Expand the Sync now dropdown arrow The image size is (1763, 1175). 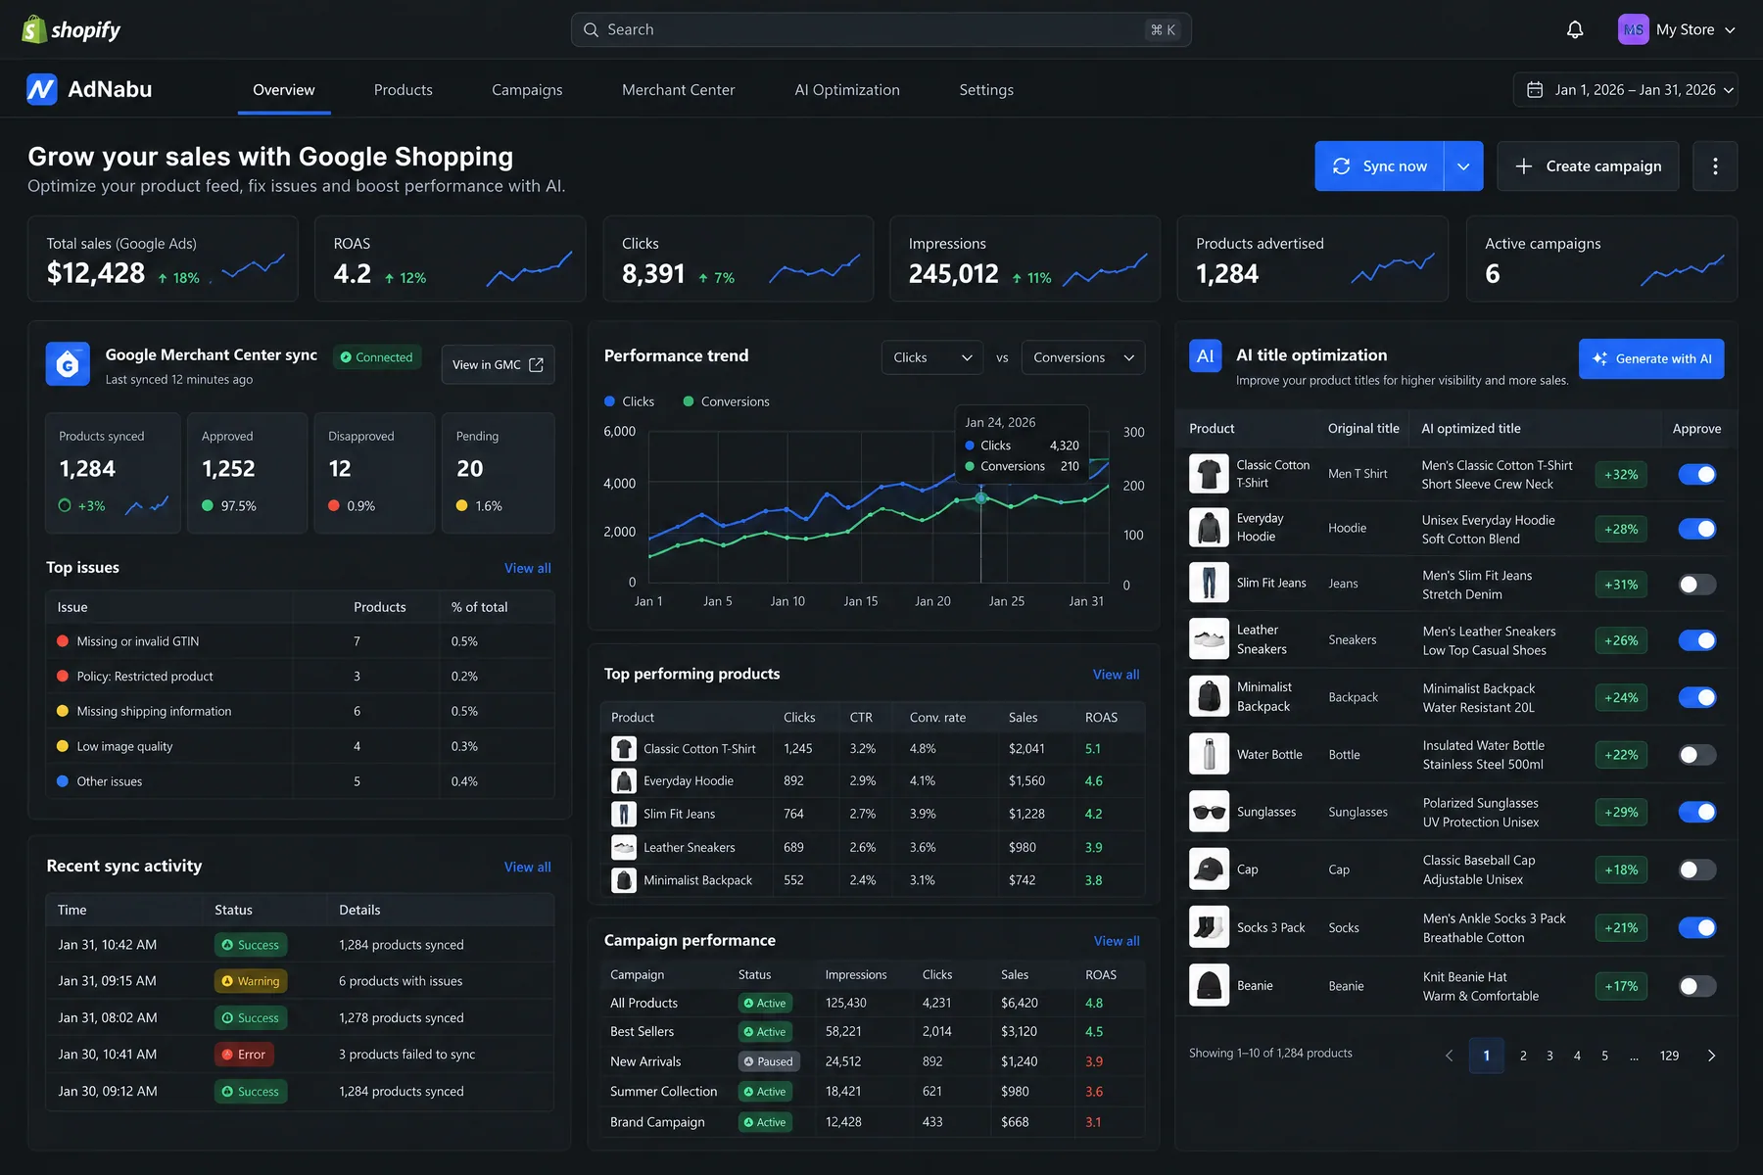coord(1463,166)
